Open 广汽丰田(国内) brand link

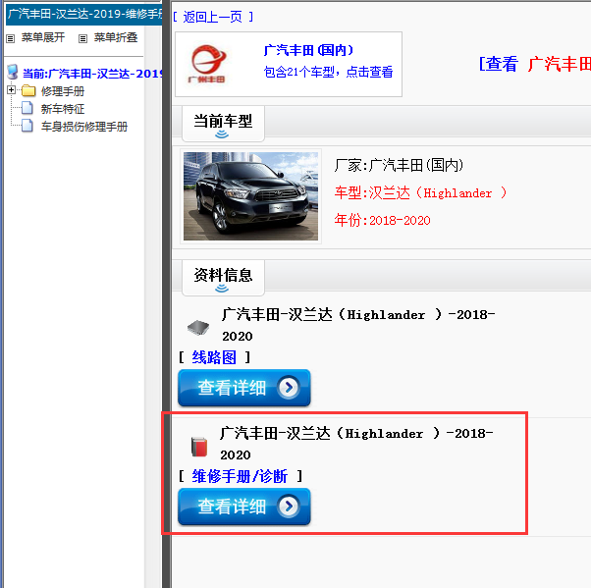coord(308,50)
